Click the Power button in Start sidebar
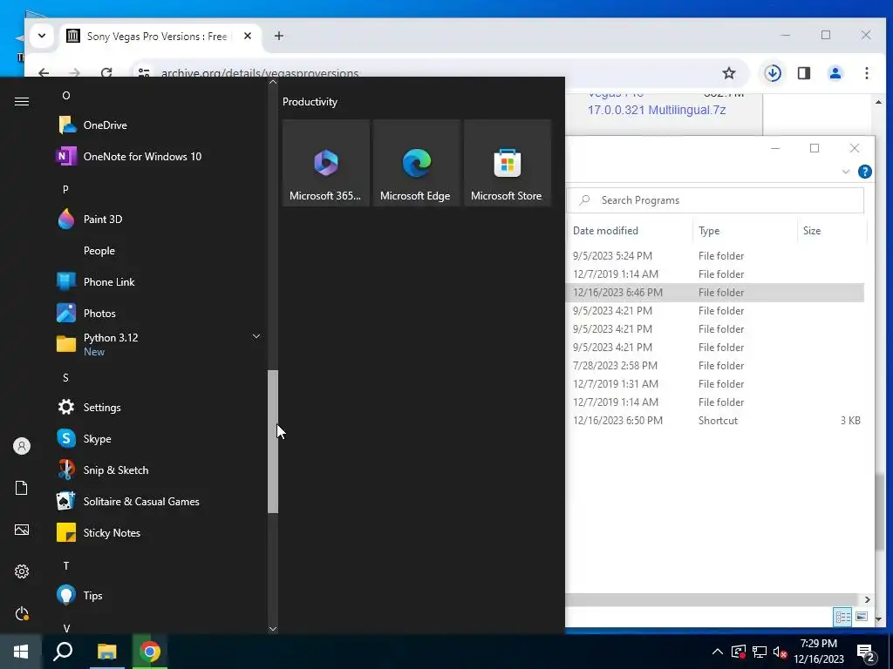 click(22, 614)
